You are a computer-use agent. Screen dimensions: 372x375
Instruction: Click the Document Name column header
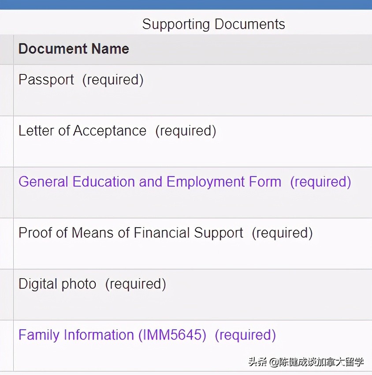[73, 49]
